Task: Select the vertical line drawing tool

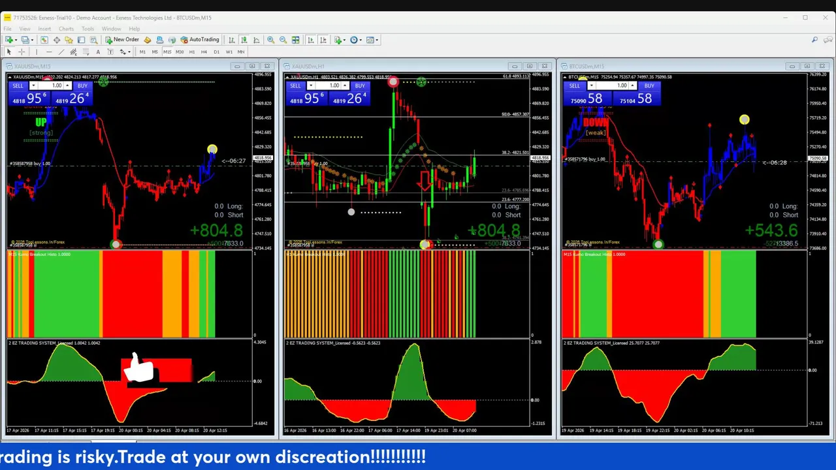Action: (x=37, y=52)
